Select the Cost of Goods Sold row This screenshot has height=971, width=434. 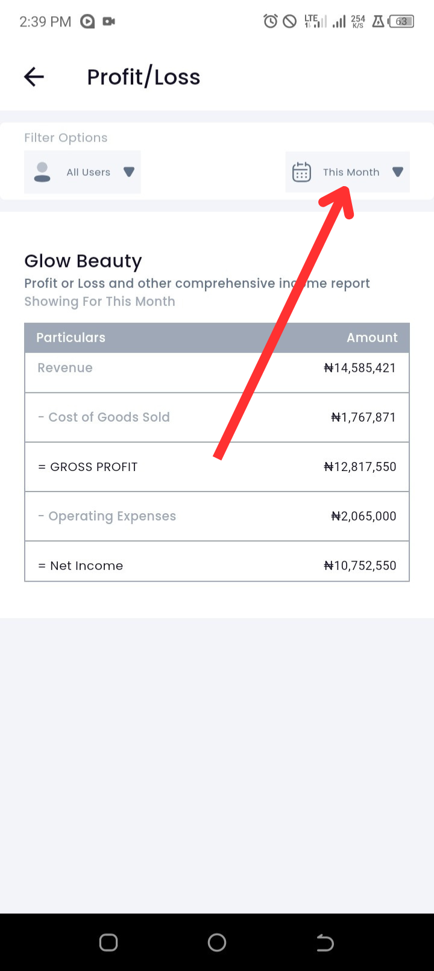pos(217,417)
